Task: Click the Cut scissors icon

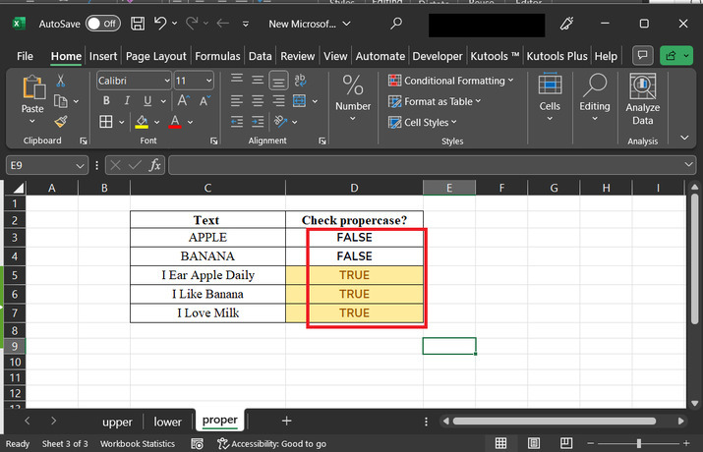Action: (x=60, y=81)
